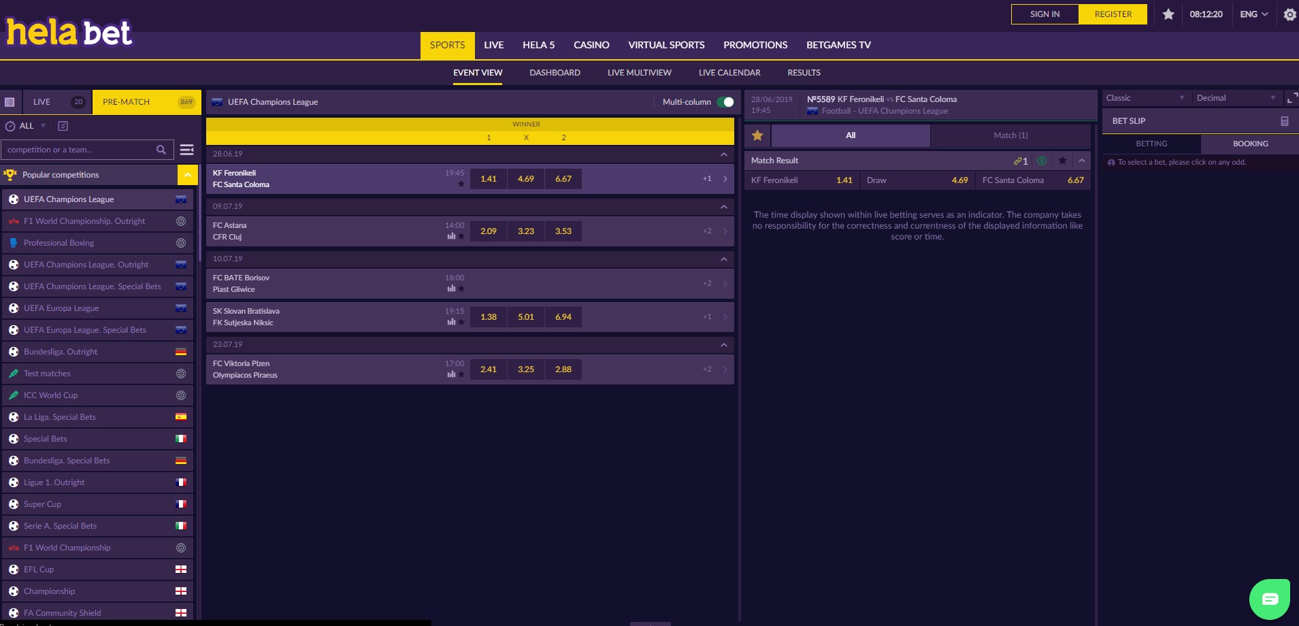Open the bet slip calculator icon
1299x626 pixels.
[x=1285, y=121]
